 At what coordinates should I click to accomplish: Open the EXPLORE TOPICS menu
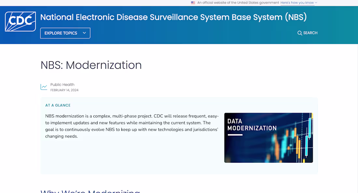coord(65,33)
